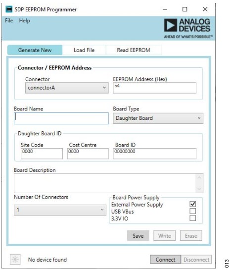Click the 'Connector / EEPROM Address' group heading
233x271 pixels.
54,68
